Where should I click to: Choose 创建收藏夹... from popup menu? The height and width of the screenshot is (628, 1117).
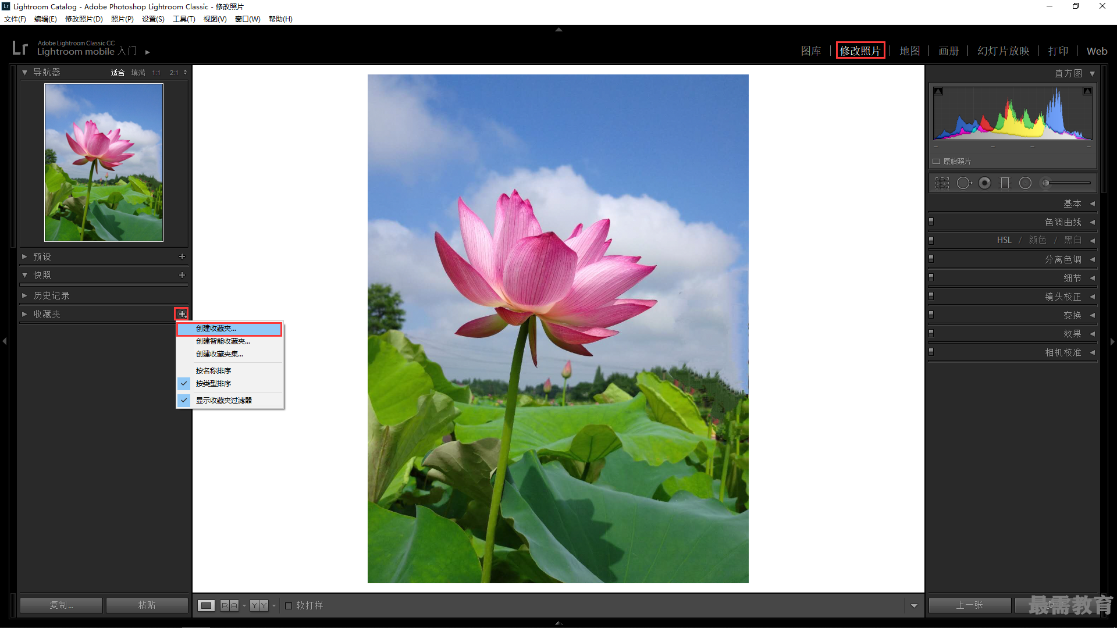coord(229,329)
